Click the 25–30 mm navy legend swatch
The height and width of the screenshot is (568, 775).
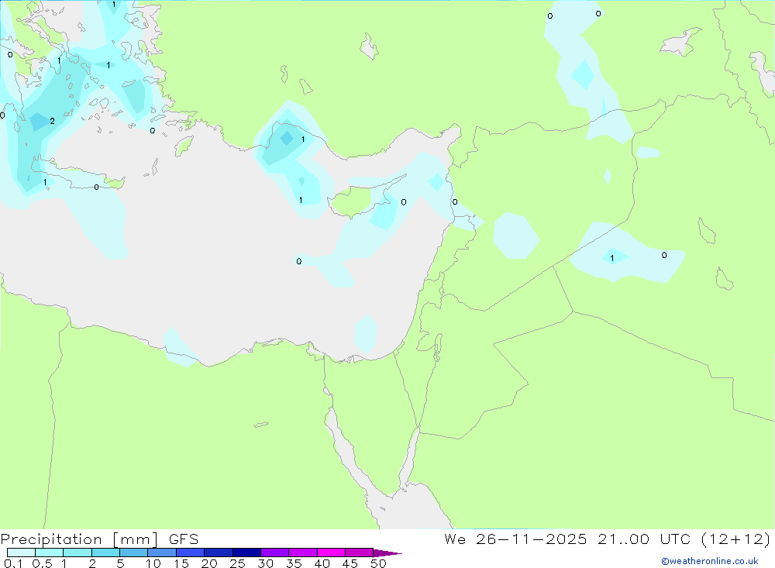tap(246, 553)
